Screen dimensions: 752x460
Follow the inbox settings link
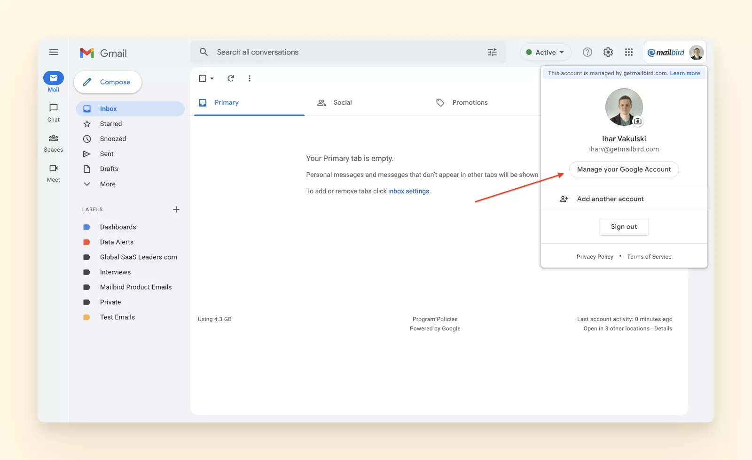click(408, 191)
